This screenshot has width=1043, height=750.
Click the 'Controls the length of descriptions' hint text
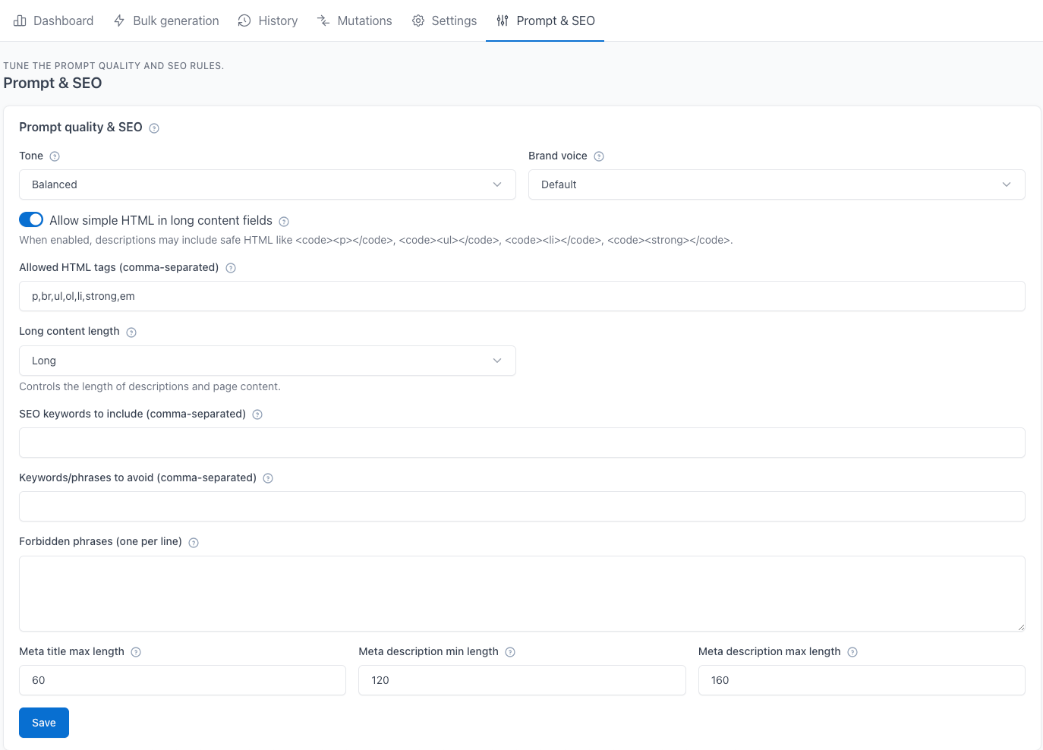pyautogui.click(x=150, y=386)
